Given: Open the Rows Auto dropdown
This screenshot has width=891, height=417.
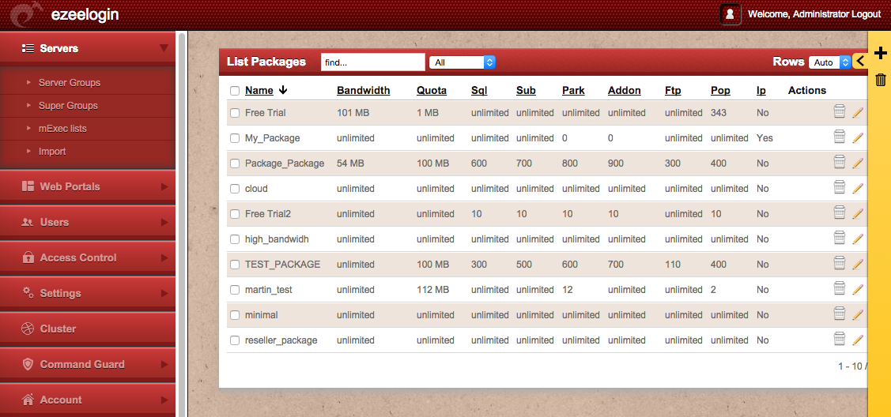Looking at the screenshot, I should tap(829, 62).
